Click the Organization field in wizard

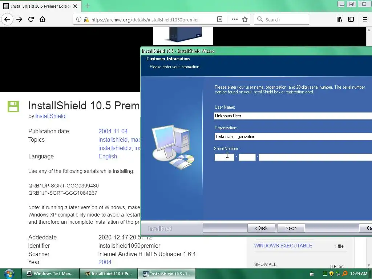(x=293, y=137)
